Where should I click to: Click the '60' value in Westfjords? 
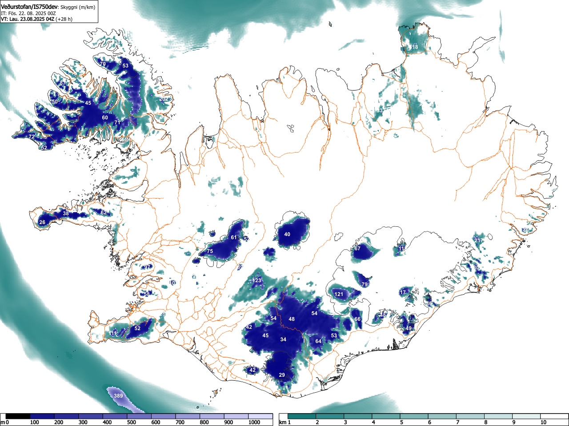point(105,118)
